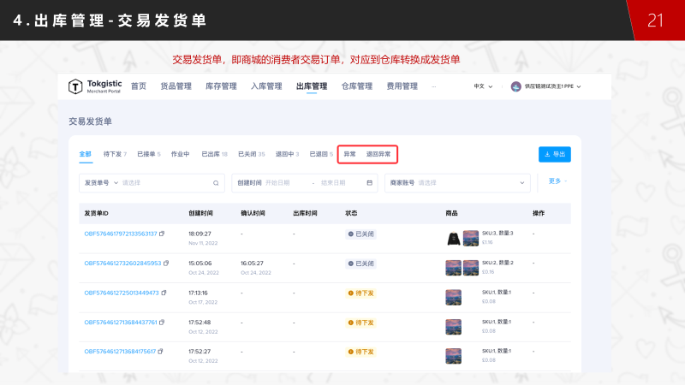Open the navigation overflow ellipsis
Image resolution: width=685 pixels, height=385 pixels.
(434, 86)
